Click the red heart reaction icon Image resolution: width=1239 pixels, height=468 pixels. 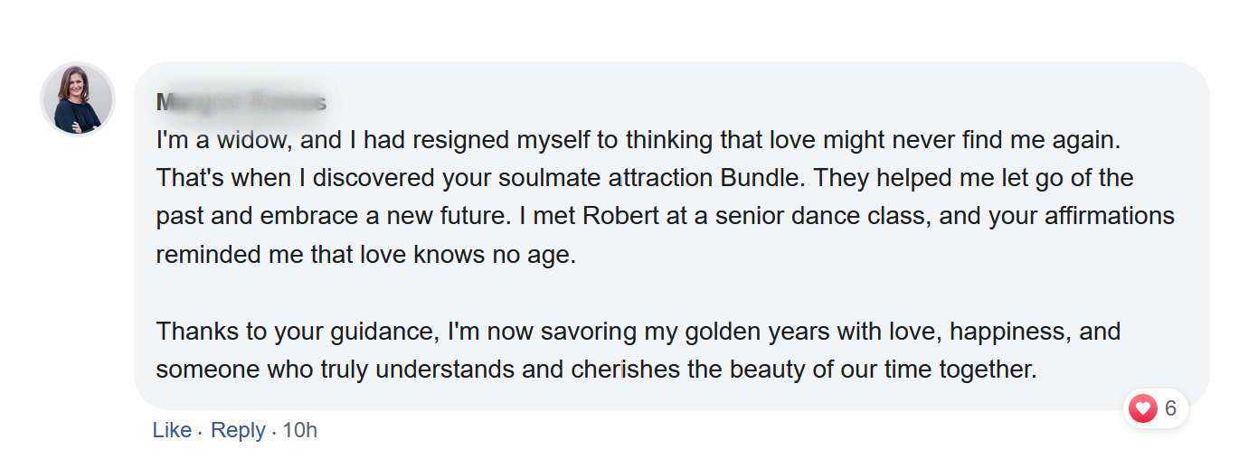click(1144, 409)
